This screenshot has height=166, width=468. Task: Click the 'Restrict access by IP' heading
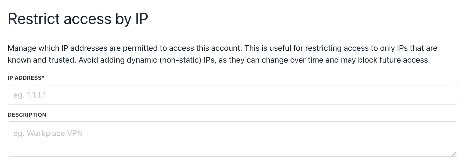point(78,19)
